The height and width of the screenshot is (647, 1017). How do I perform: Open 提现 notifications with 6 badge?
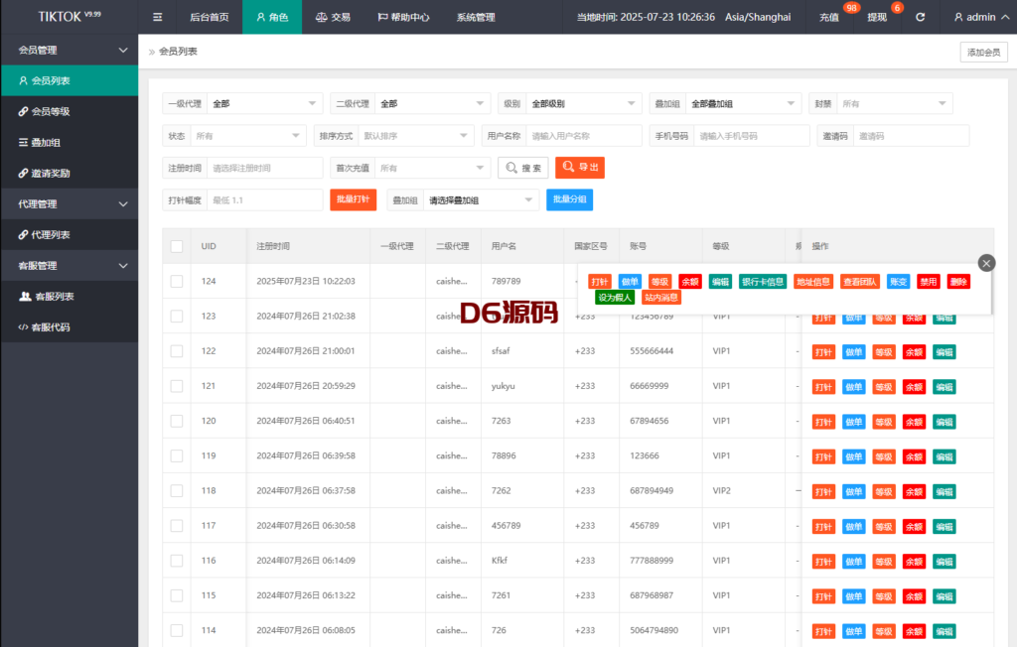coord(878,17)
